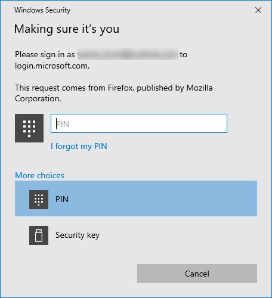Close the Windows Security dialog with X
The image size is (272, 298).
coord(258,10)
